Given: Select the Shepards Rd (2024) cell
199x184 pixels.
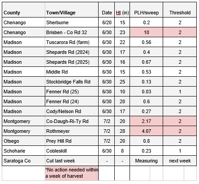Looking at the screenshot, I should (72, 52).
